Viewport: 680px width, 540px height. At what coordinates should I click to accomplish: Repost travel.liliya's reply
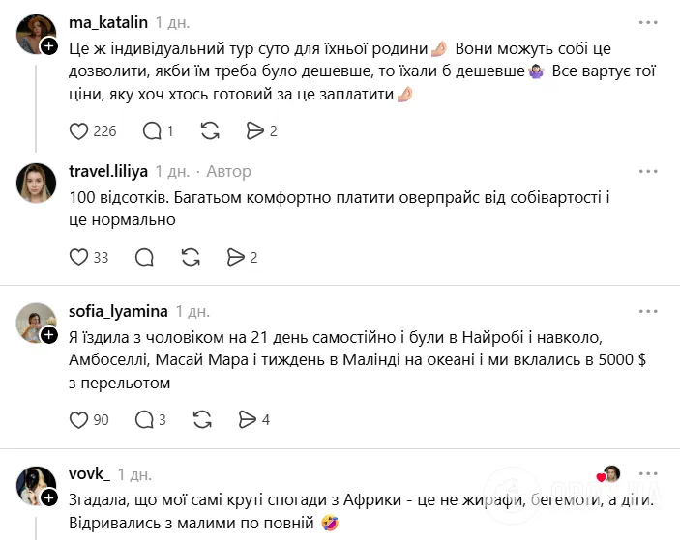click(x=191, y=256)
